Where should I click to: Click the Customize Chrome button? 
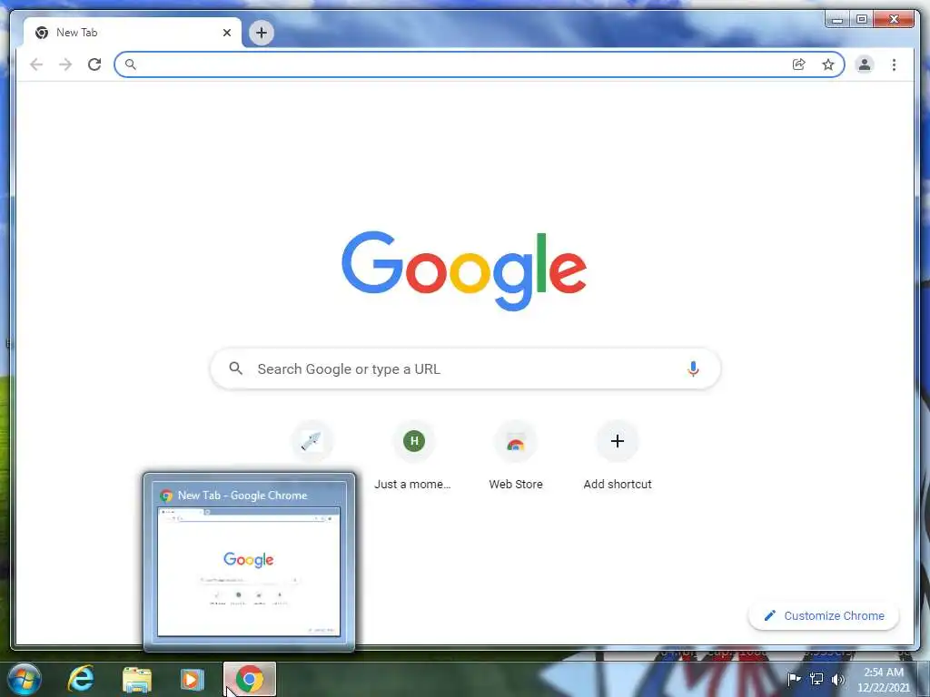pos(824,616)
